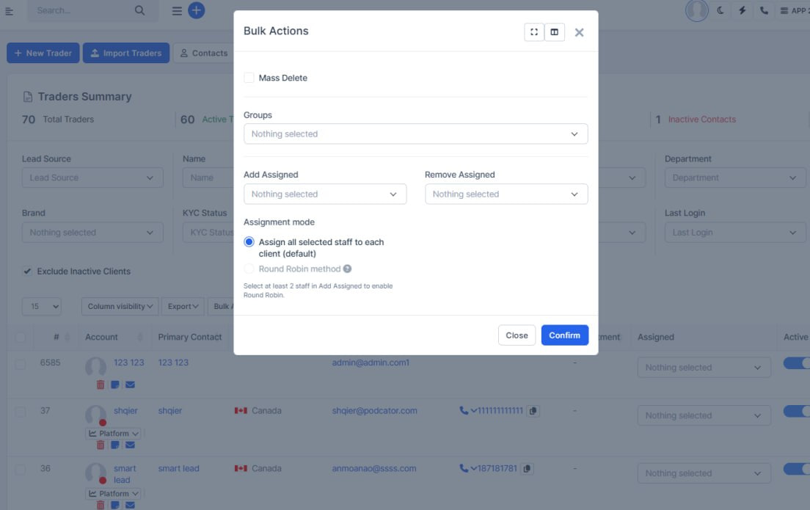The image size is (810, 510).
Task: Change the page size dropdown showing 15
Action: click(41, 307)
